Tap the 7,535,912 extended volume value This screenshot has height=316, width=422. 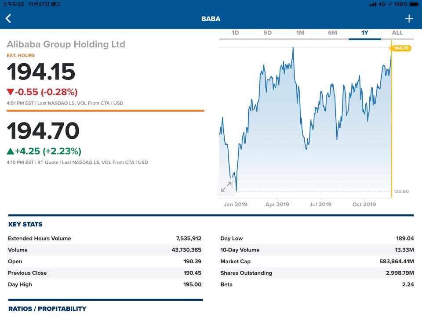189,238
